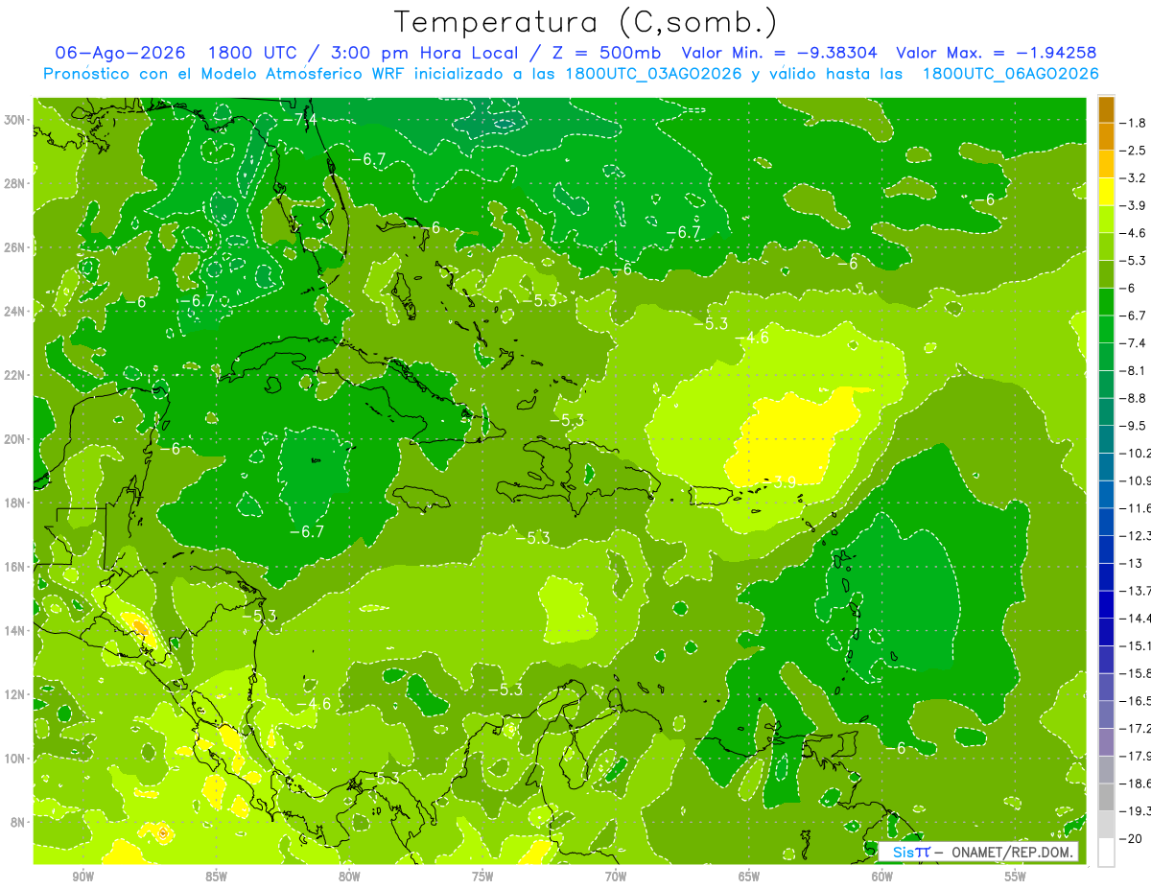Click the -8.8 value on the colorbar
The width and height of the screenshot is (1151, 889).
[x=1134, y=398]
